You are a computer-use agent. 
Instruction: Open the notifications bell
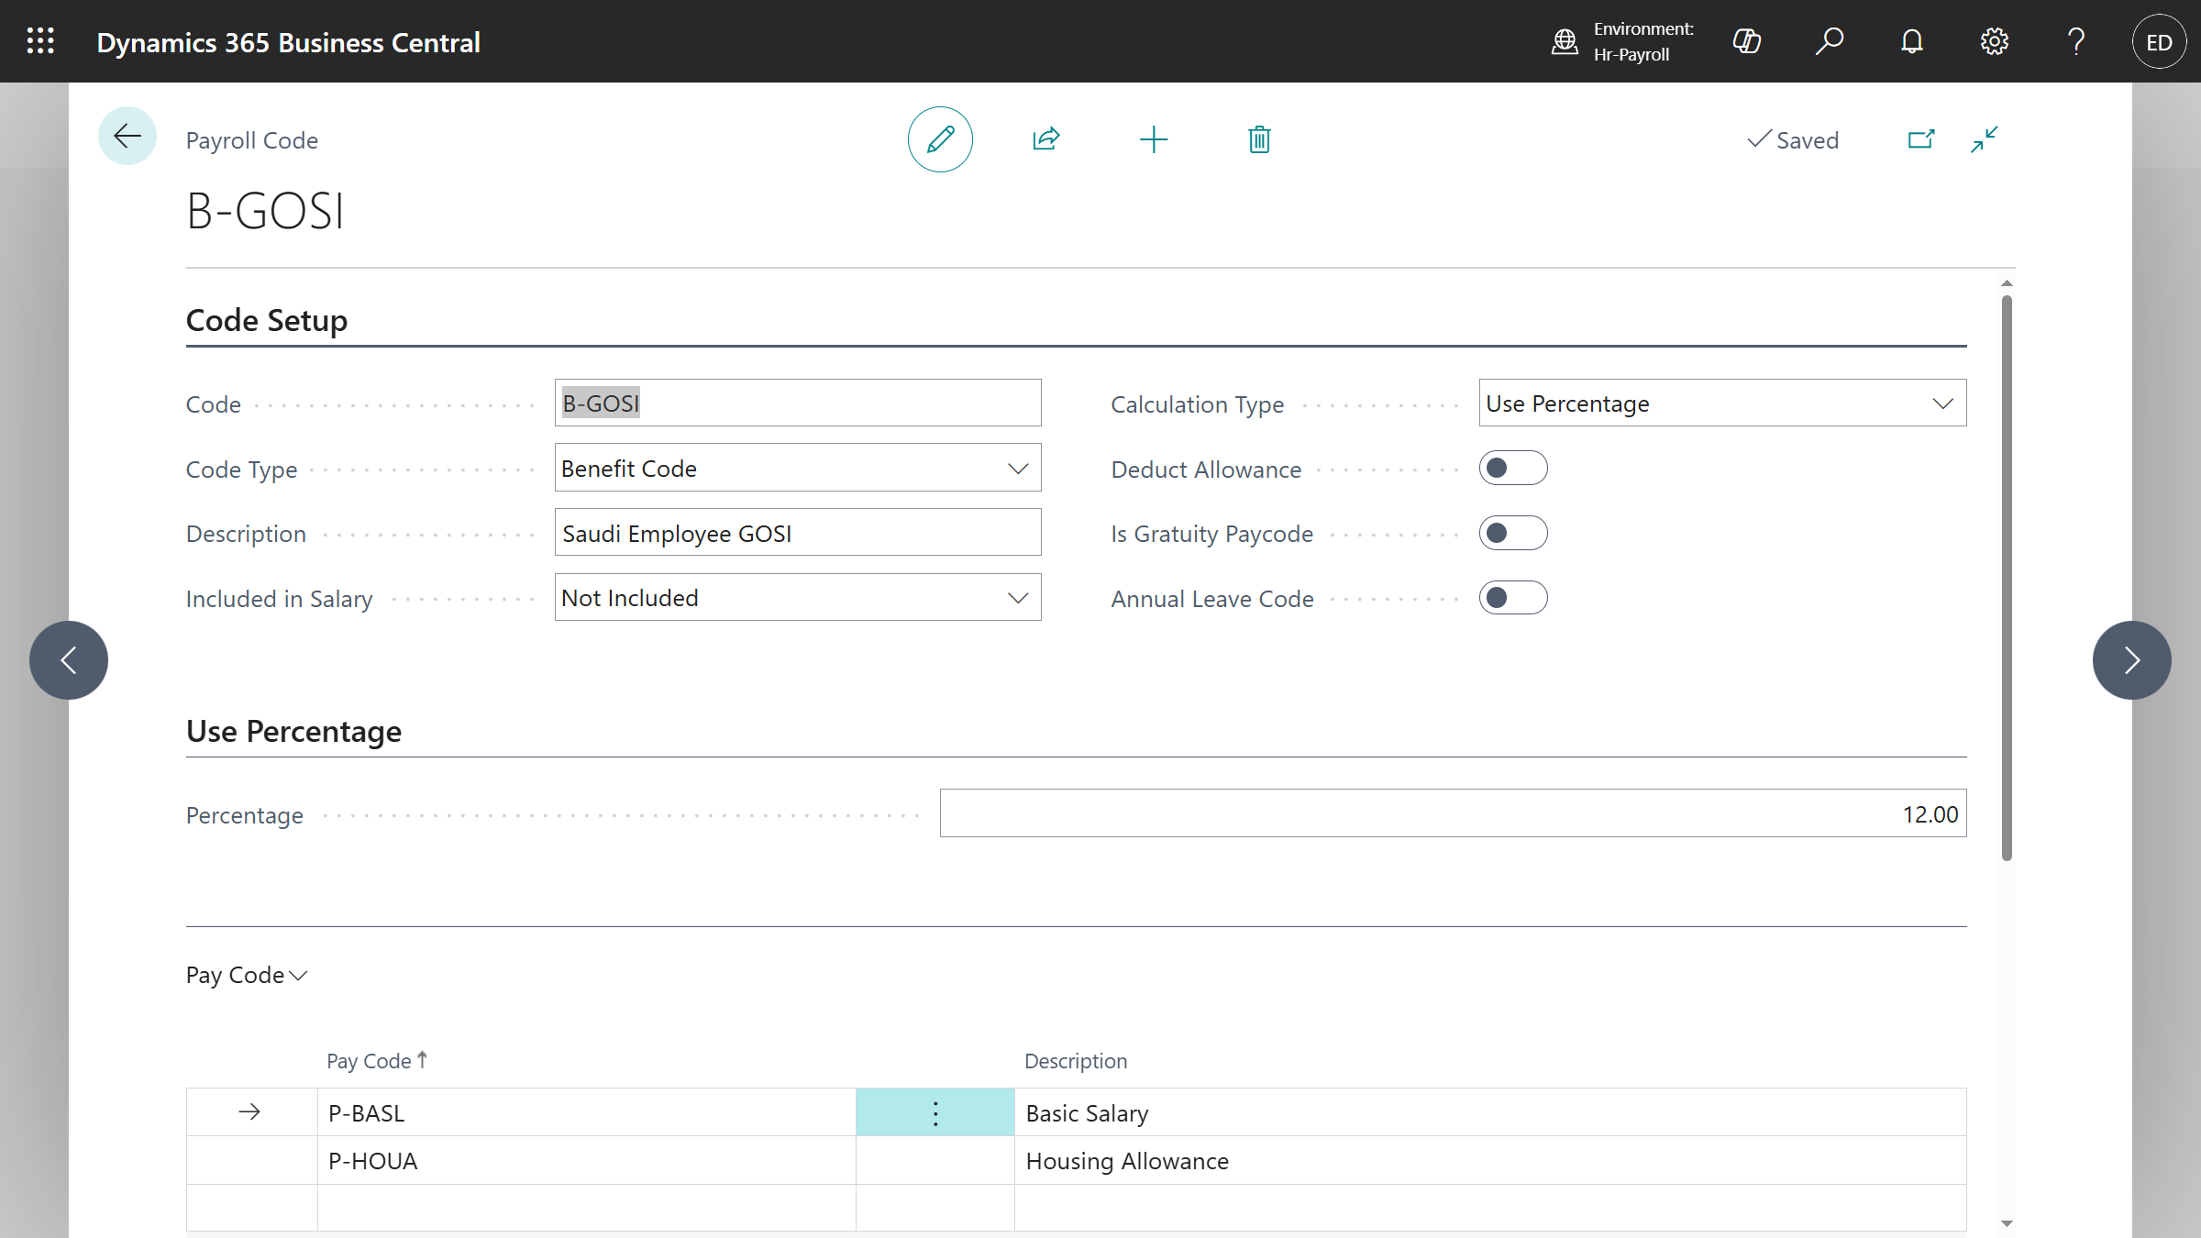(1911, 41)
